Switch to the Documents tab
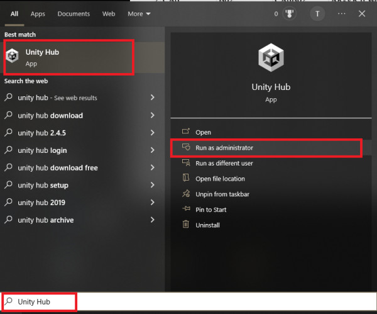Image resolution: width=377 pixels, height=314 pixels. [x=74, y=14]
